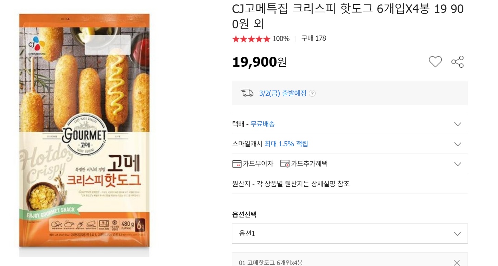
Task: Click the 구매 178 purchase count
Action: pos(314,39)
